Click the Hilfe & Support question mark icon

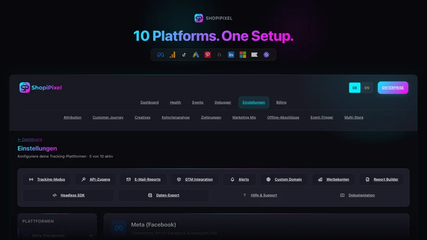[x=244, y=195]
